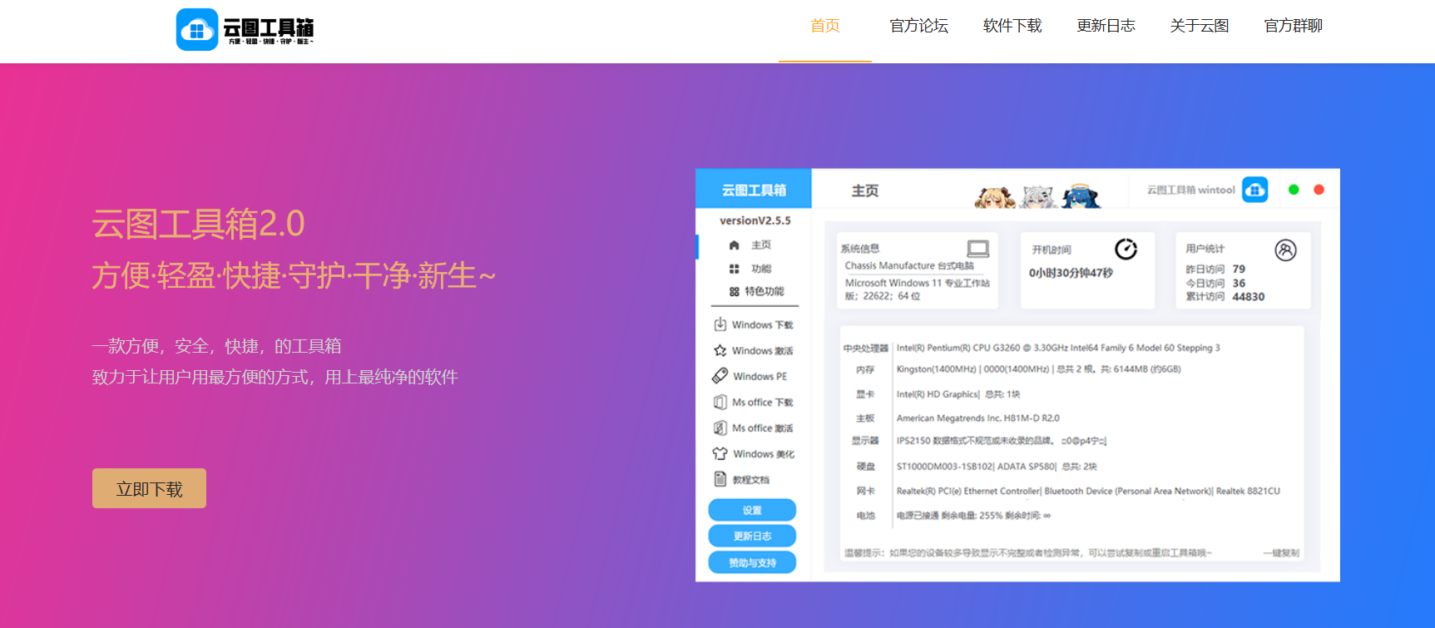This screenshot has height=628, width=1435.
Task: Click the Windows 下载 download icon
Action: 720,324
